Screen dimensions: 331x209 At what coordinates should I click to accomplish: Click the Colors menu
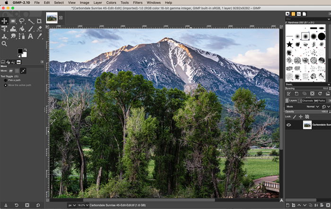pos(111,2)
